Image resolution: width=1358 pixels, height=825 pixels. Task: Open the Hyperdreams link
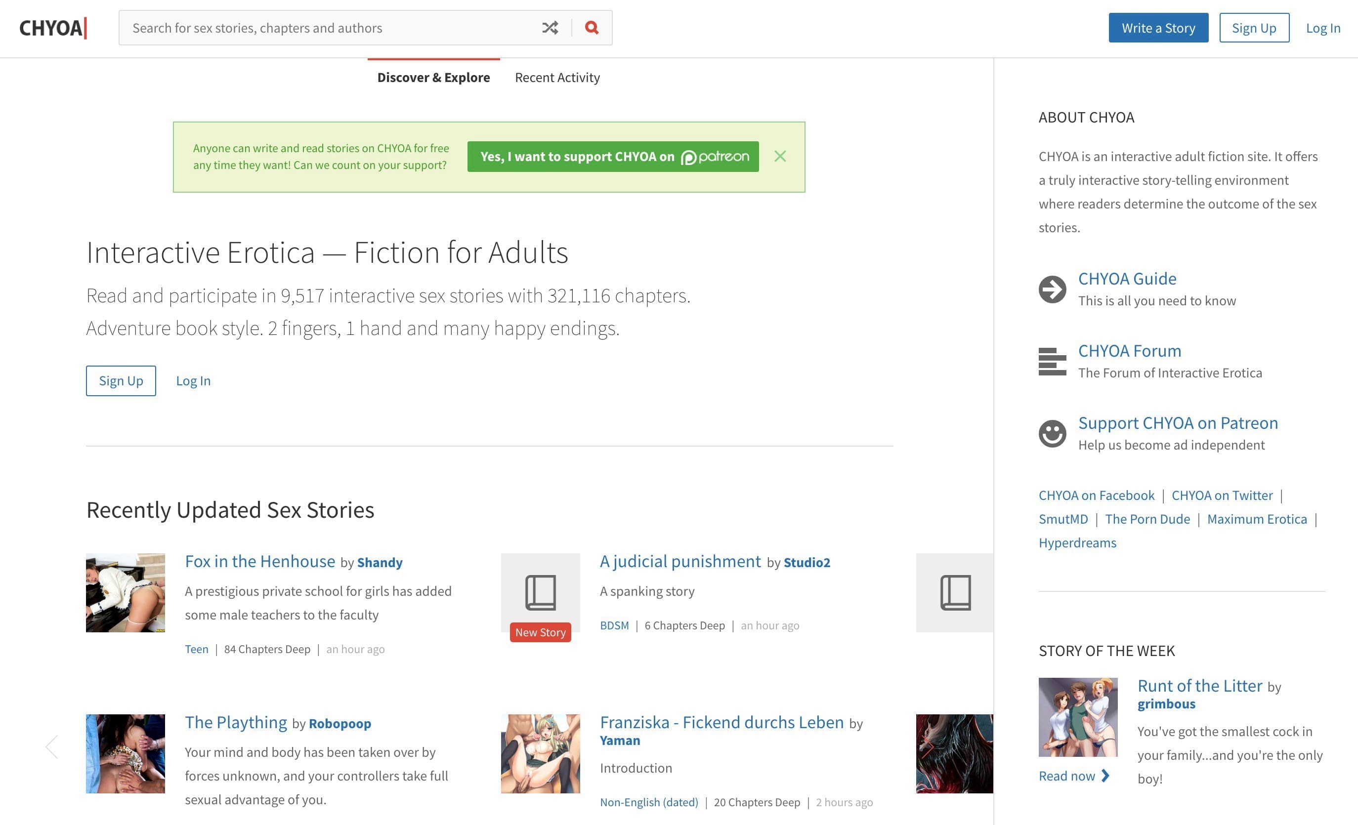(1077, 543)
